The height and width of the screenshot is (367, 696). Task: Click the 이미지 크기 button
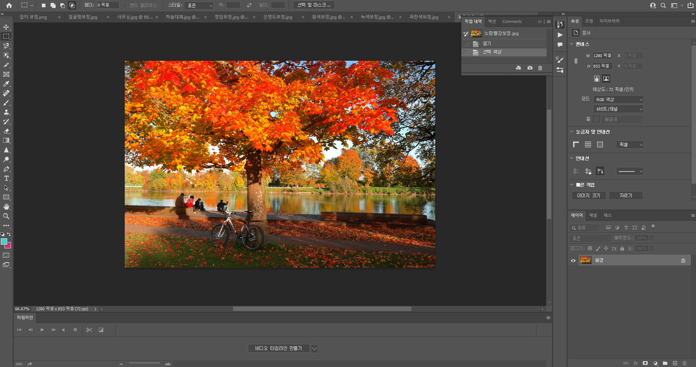point(589,196)
